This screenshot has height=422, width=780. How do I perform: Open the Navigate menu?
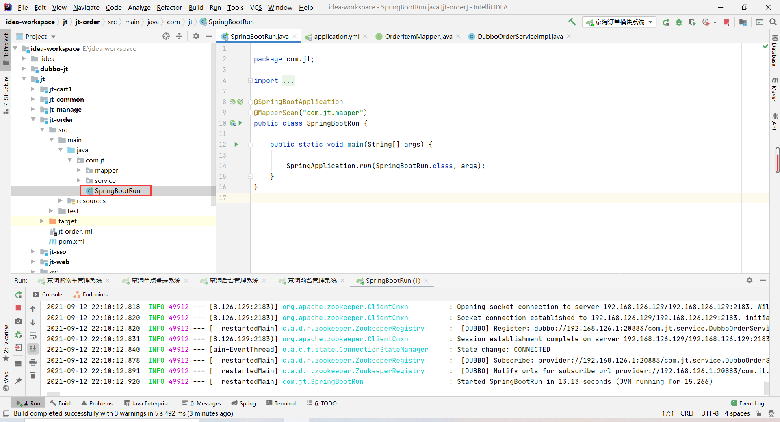tap(86, 7)
